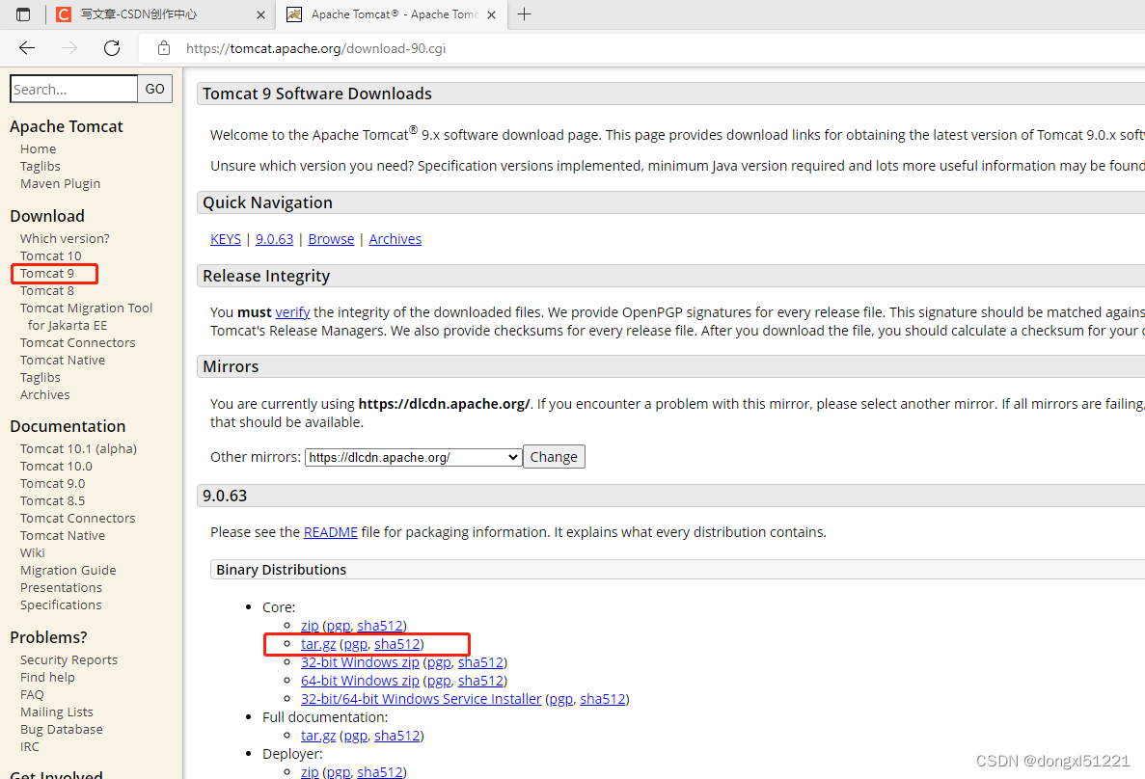Open Archives in Download sidebar
The height and width of the screenshot is (779, 1145).
[45, 395]
